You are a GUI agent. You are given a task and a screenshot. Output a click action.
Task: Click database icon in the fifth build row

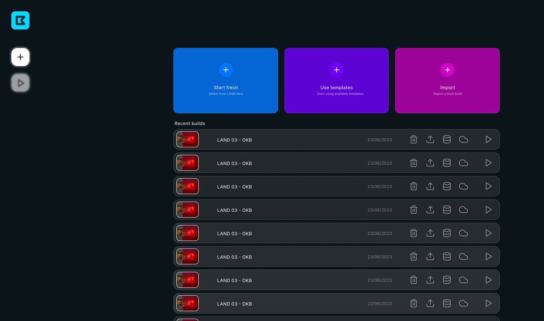pos(447,233)
